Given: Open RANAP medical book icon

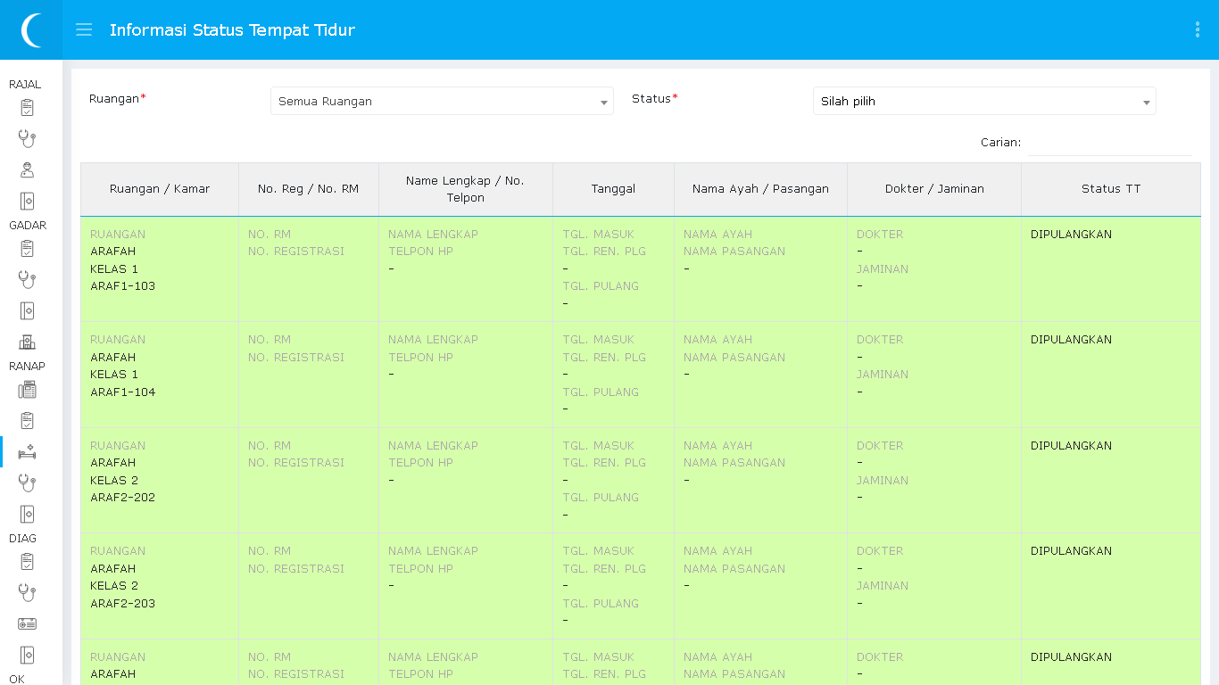Looking at the screenshot, I should (x=27, y=514).
